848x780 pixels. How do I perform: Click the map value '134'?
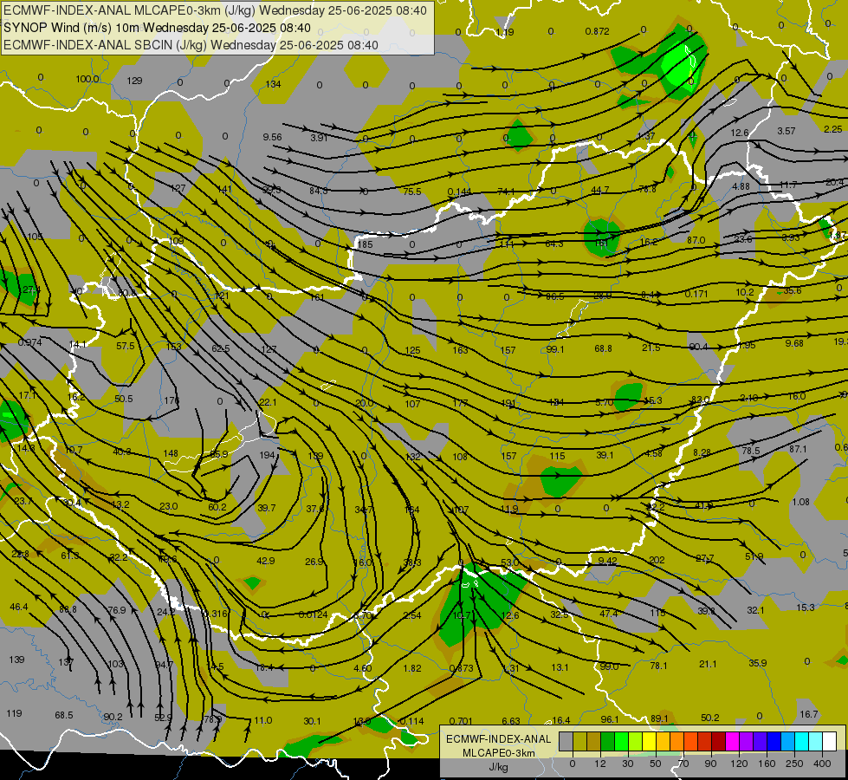[273, 84]
